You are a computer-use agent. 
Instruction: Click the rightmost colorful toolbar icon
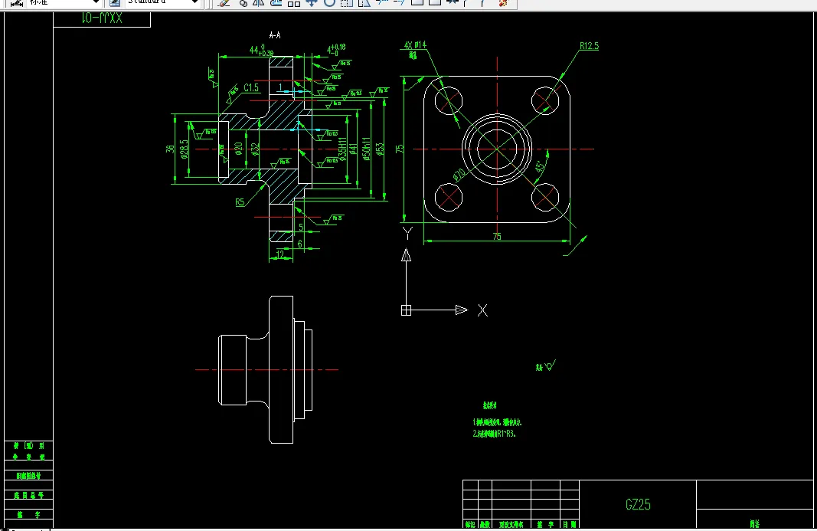tap(502, 5)
